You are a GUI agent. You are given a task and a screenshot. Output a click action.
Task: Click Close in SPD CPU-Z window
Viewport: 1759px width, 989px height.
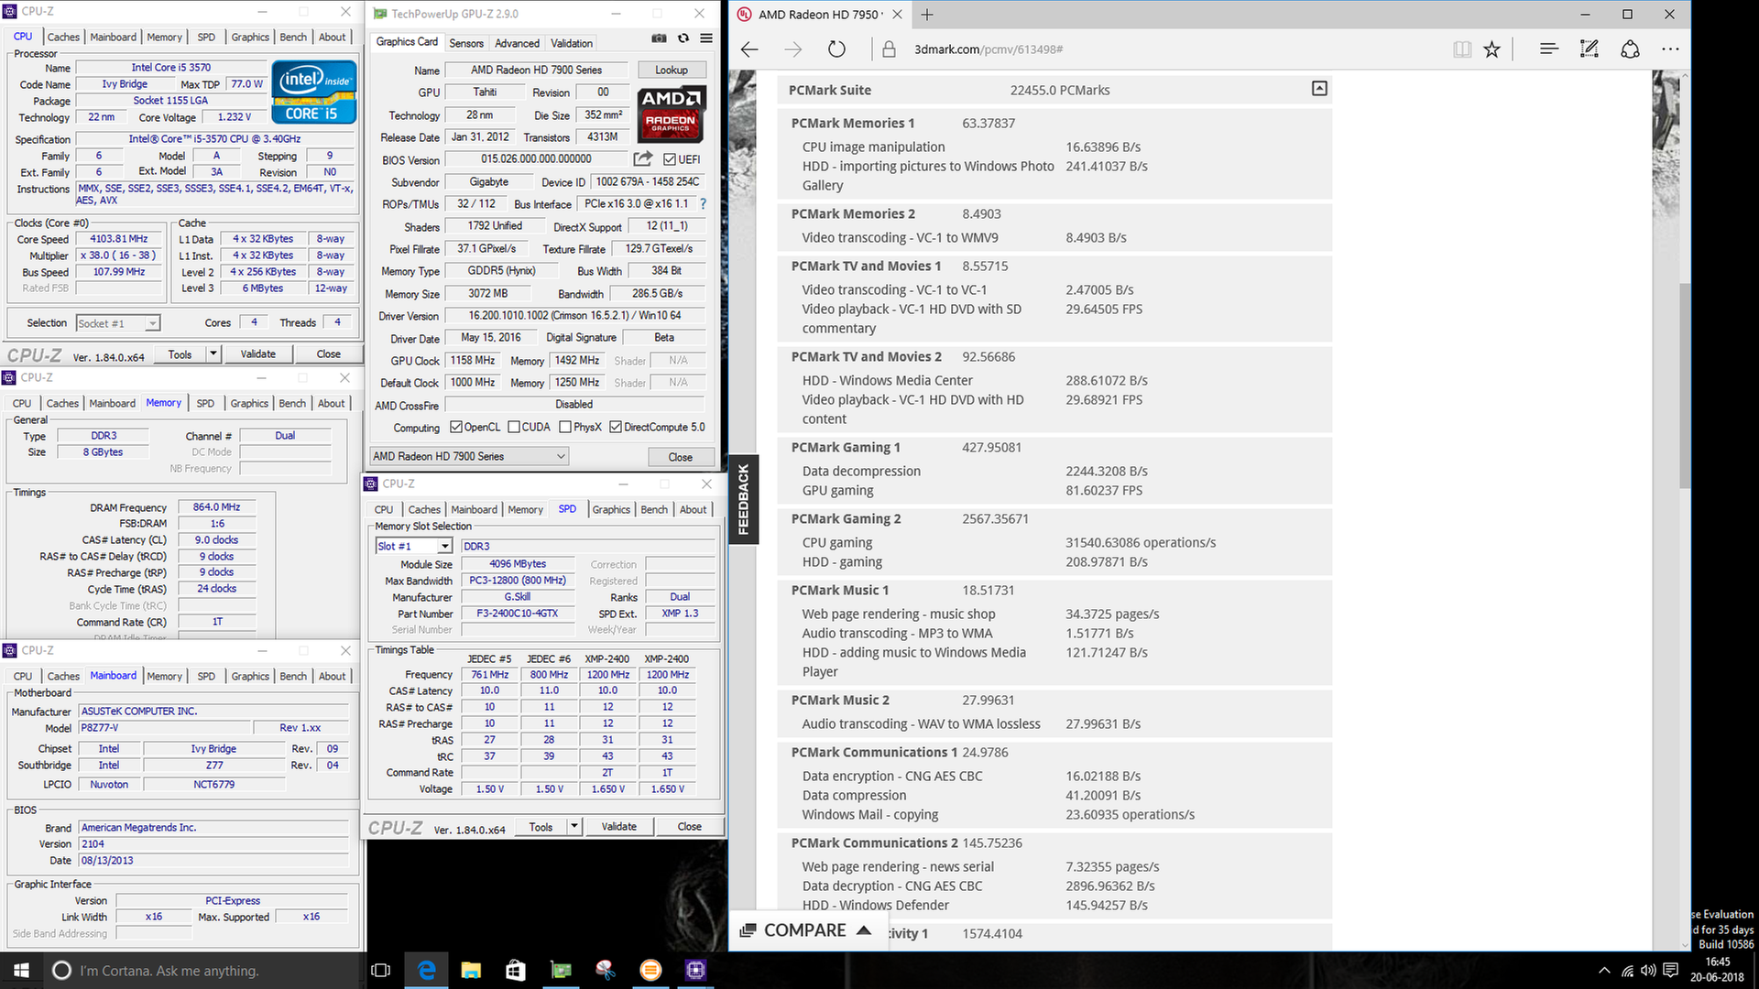pyautogui.click(x=689, y=827)
